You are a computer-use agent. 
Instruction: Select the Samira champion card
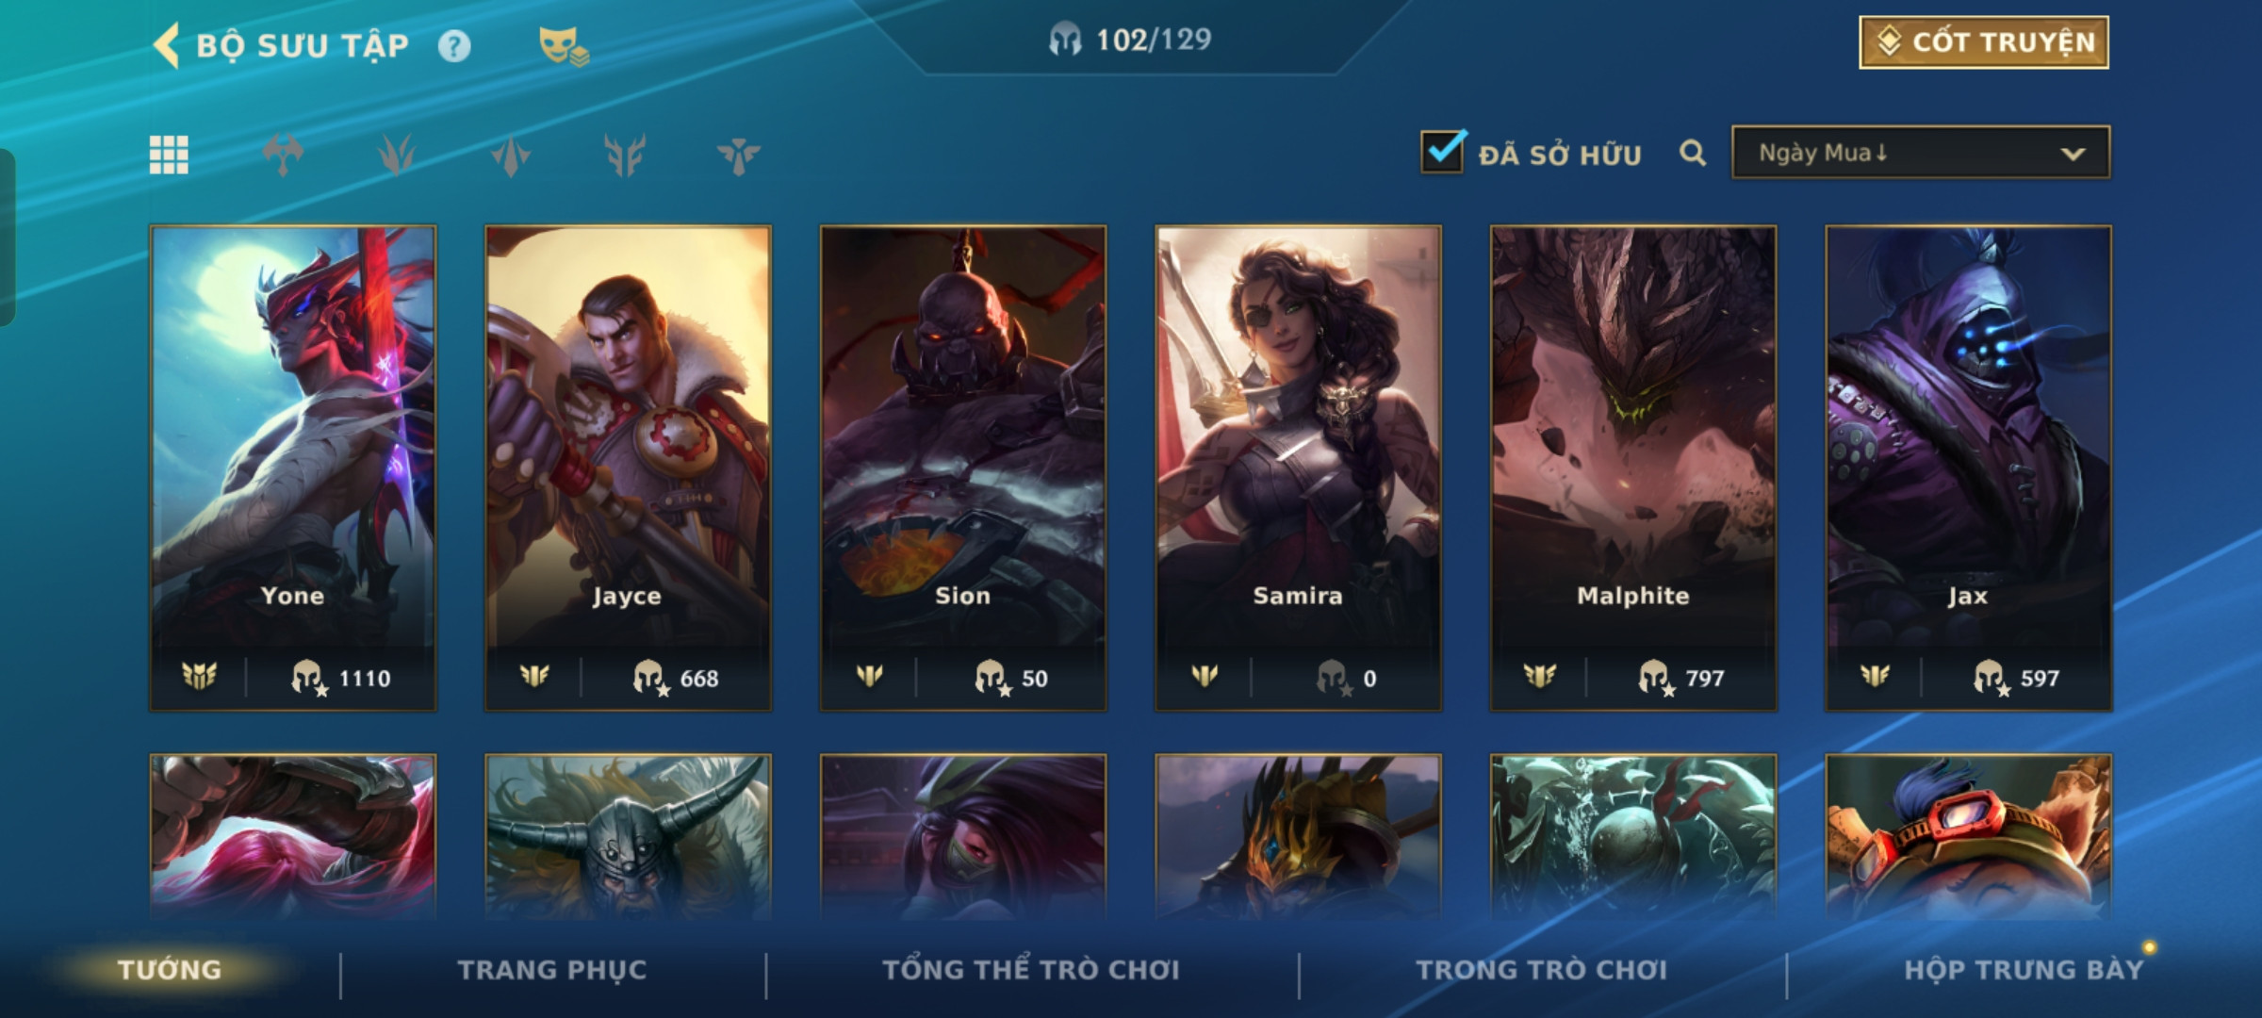pos(1299,468)
